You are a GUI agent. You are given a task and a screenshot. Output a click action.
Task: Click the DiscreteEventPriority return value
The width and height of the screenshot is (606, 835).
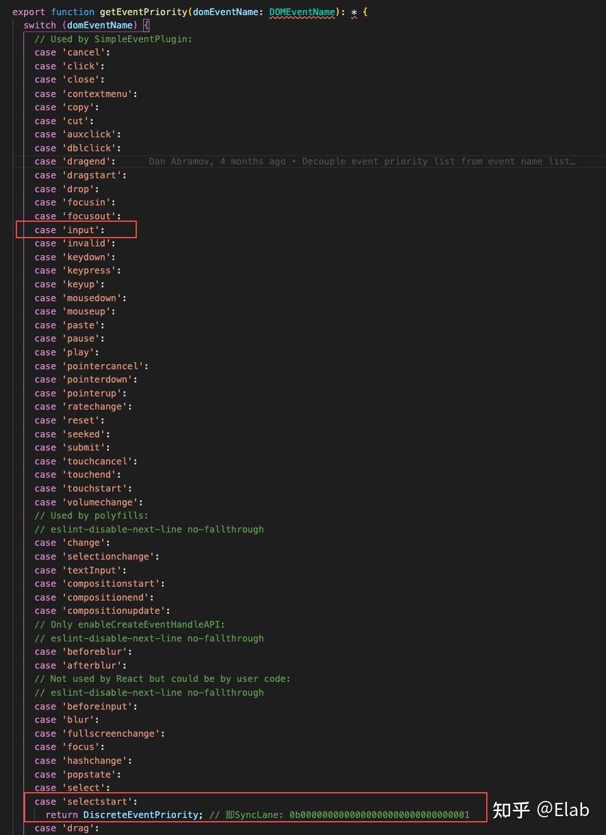[x=141, y=815]
